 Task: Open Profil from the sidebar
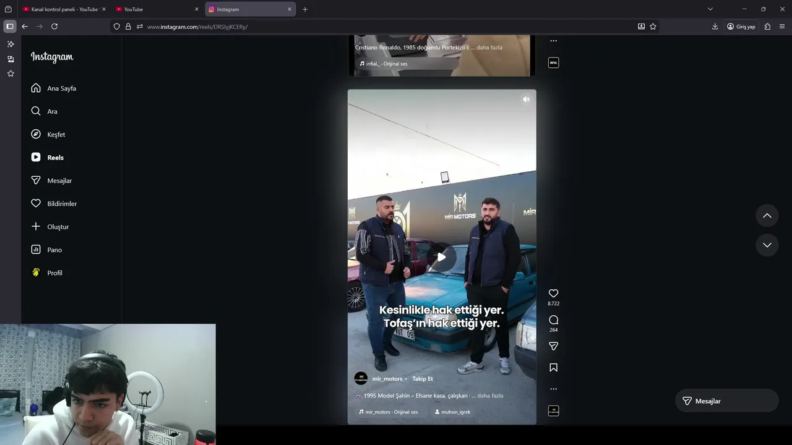click(47, 273)
